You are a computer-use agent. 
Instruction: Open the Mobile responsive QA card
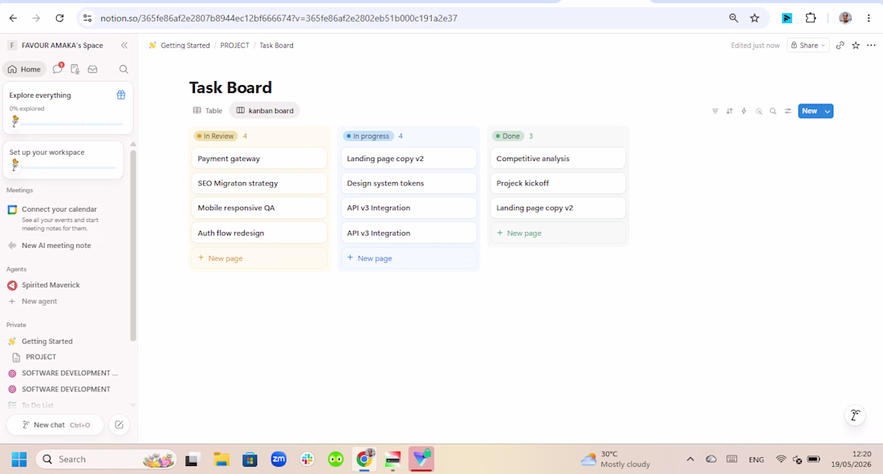(259, 208)
